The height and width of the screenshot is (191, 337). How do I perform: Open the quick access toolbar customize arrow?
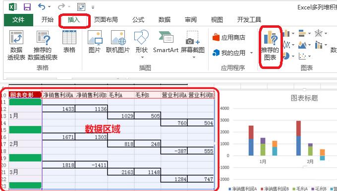coord(93,7)
